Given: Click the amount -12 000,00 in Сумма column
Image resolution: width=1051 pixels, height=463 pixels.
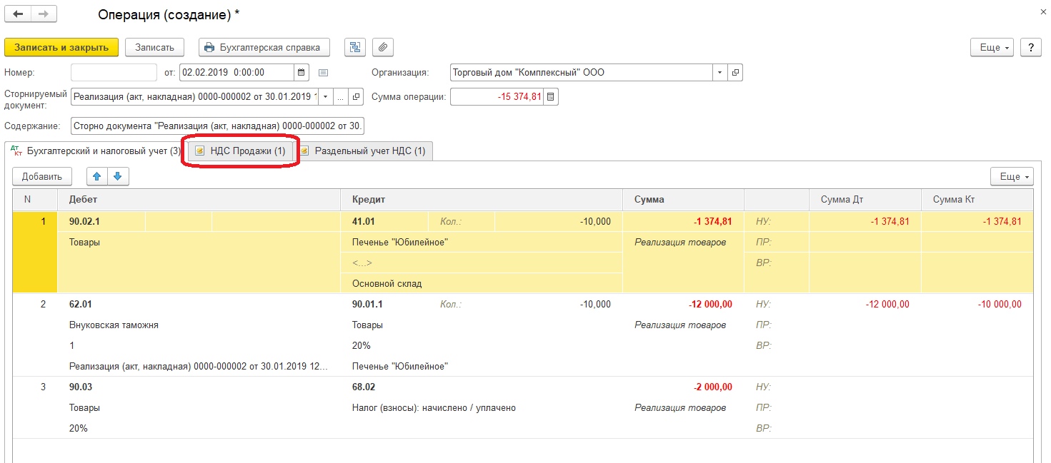Looking at the screenshot, I should (710, 305).
